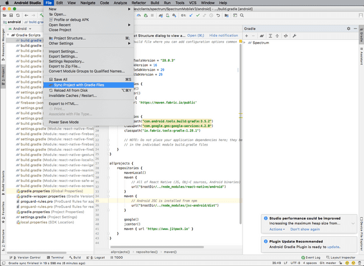Select Reload All from Disk
Screen dimensions: 364x266
click(88, 90)
